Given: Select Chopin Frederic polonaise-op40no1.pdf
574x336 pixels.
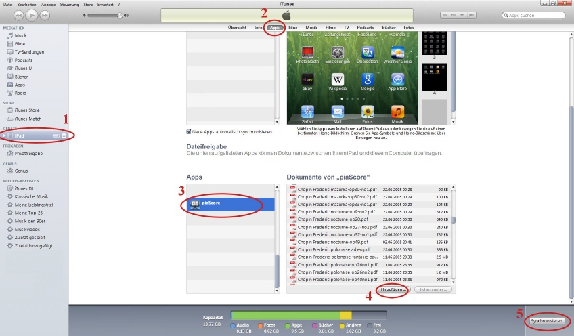Looking at the screenshot, I should [370, 280].
